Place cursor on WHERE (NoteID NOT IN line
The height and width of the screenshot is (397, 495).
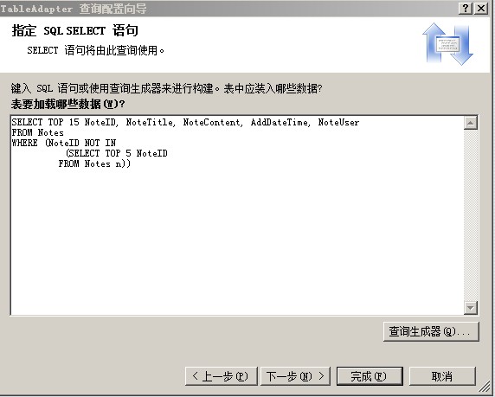[64, 143]
